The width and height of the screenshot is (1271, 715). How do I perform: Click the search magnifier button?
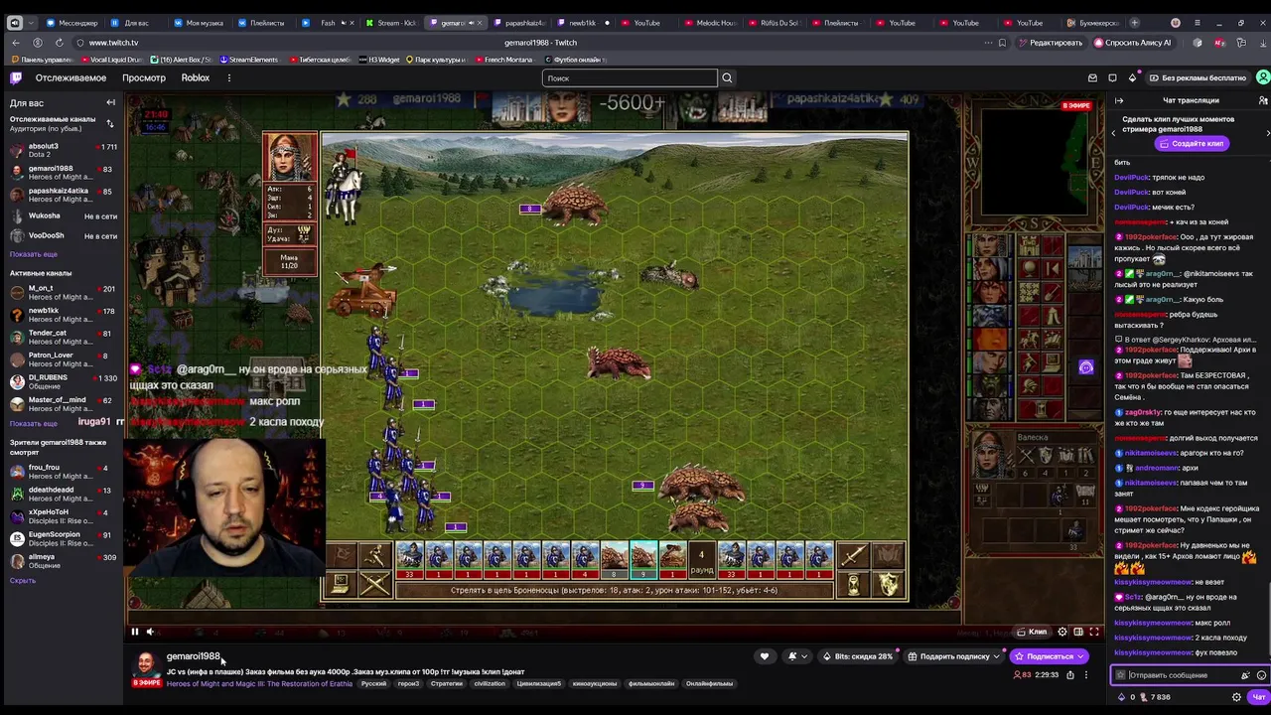pos(727,77)
